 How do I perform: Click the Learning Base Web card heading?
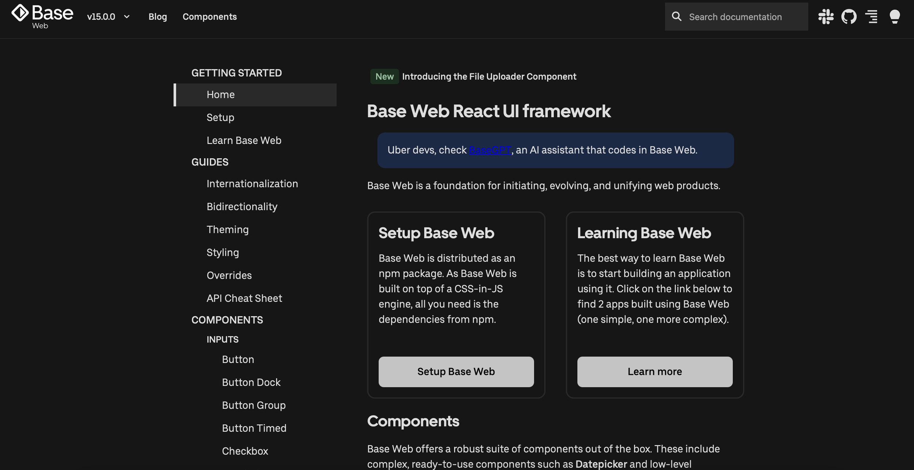click(644, 233)
